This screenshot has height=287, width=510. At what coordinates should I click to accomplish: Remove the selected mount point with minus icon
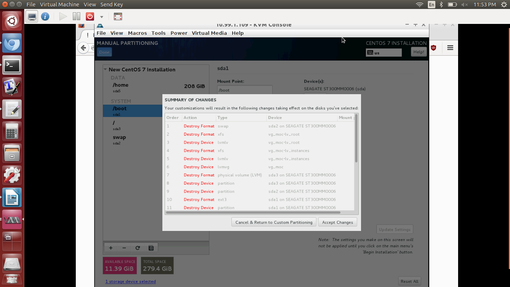(124, 248)
